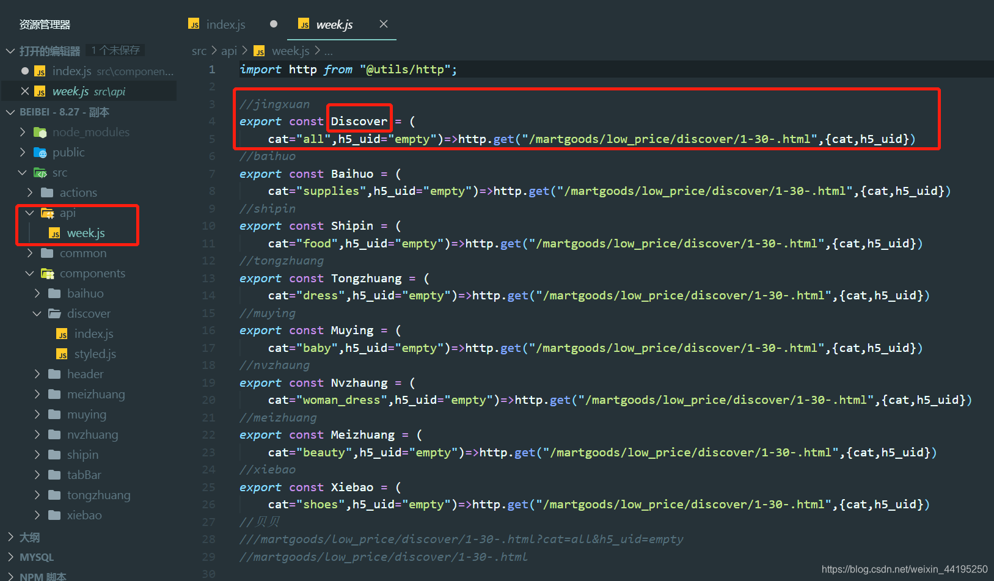Click the week.js breadcrumb segment

point(290,51)
